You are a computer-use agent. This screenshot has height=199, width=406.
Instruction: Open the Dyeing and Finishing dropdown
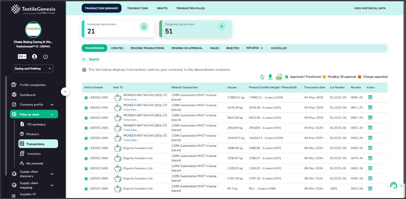click(x=33, y=69)
